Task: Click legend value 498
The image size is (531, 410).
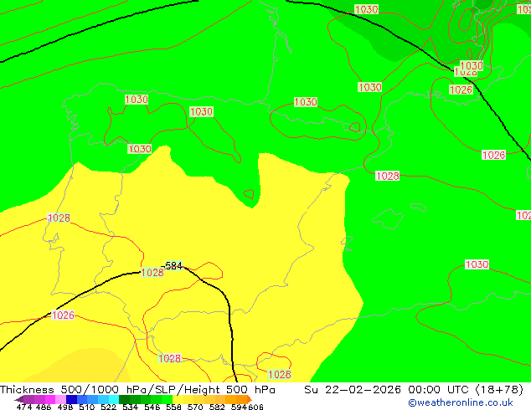Action: tap(65, 407)
